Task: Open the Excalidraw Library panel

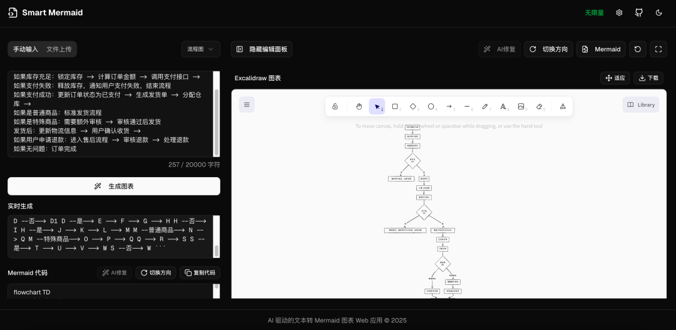Action: (641, 105)
